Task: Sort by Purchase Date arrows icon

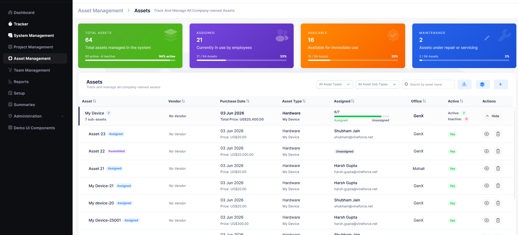Action: [248, 101]
